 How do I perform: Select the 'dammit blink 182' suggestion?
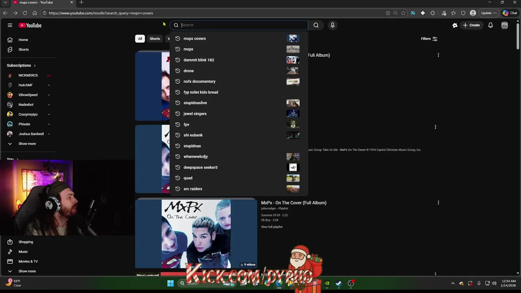pyautogui.click(x=239, y=60)
